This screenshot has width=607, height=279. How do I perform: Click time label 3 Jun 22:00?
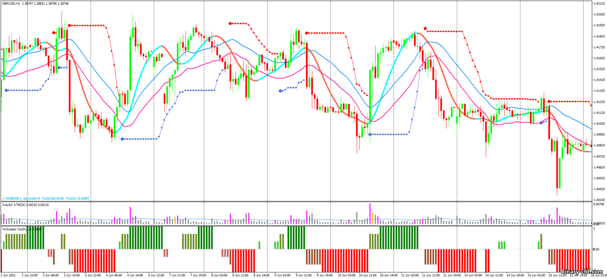click(x=93, y=275)
